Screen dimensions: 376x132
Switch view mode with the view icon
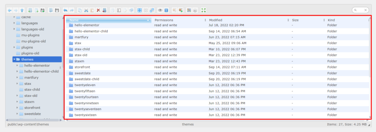coord(189,10)
